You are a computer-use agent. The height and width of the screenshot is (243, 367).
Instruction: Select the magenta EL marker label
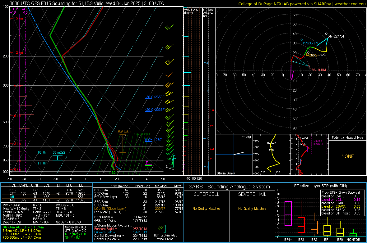click(148, 163)
